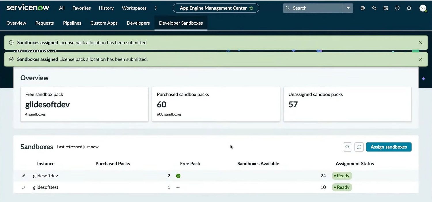Viewport: 432px width, 202px height.
Task: Open the globe scope selector icon
Action: (x=363, y=8)
